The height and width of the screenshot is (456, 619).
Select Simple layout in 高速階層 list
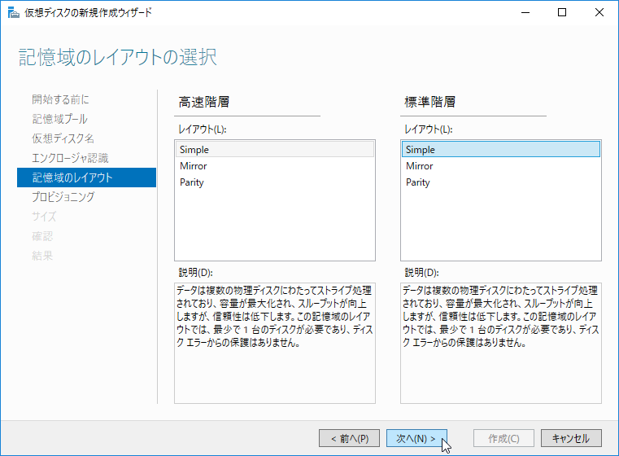(x=275, y=149)
